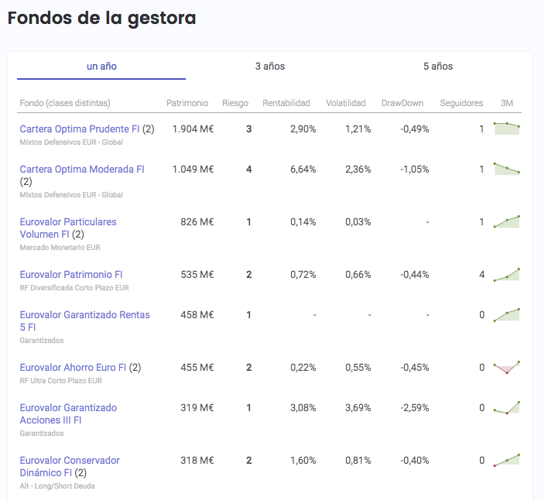Click the '-2,59%' drawdown value
The width and height of the screenshot is (545, 501).
415,407
